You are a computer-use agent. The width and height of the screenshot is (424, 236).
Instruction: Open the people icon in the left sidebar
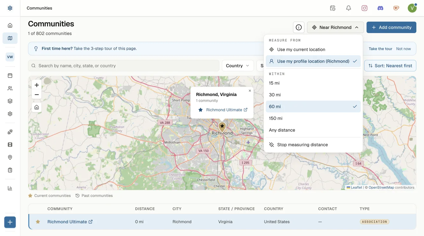click(10, 88)
